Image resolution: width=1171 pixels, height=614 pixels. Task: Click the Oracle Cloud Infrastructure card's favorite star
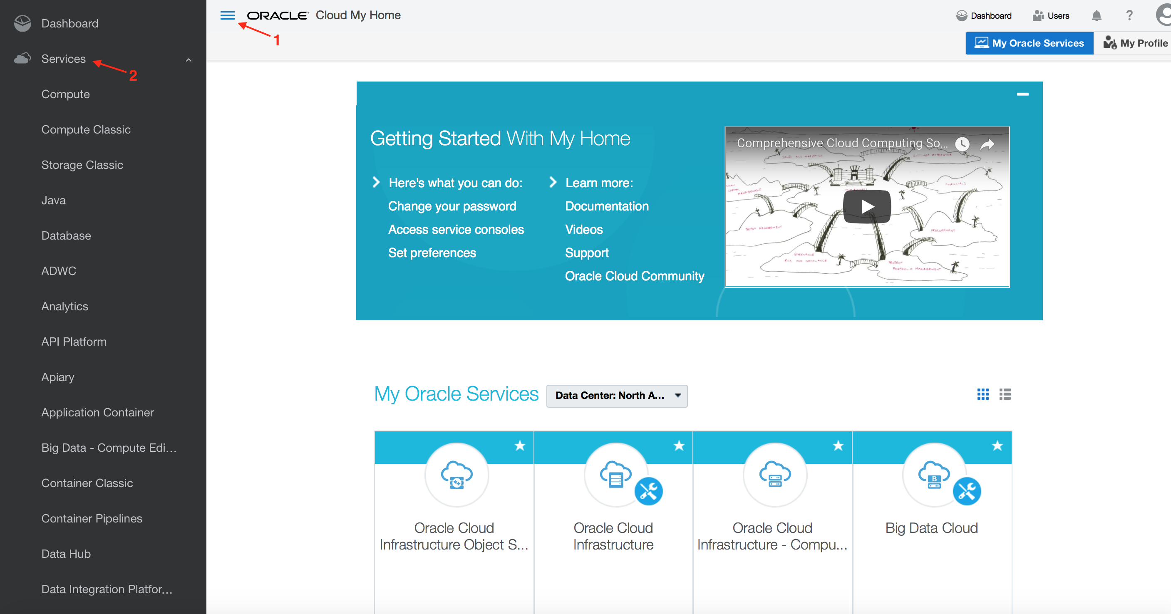click(679, 446)
